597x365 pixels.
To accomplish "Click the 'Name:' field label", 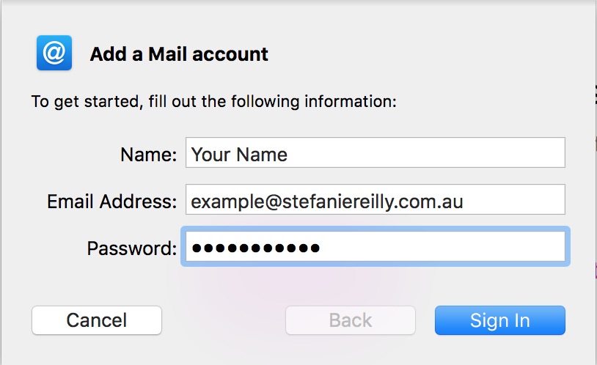I will pyautogui.click(x=148, y=155).
